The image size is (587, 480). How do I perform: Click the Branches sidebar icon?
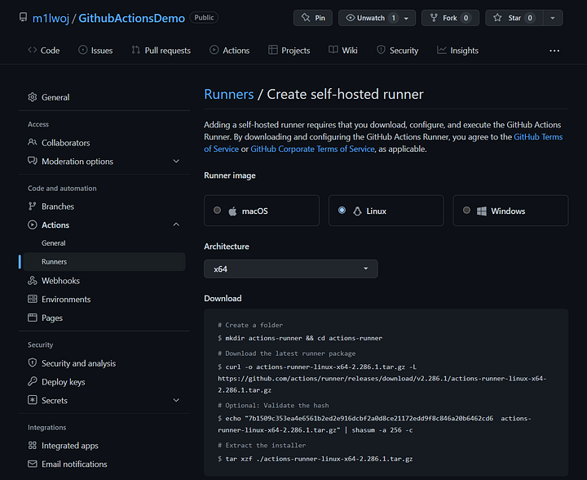33,206
